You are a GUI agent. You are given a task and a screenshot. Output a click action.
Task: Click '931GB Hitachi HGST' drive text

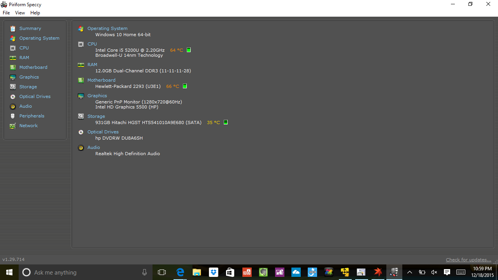(148, 122)
